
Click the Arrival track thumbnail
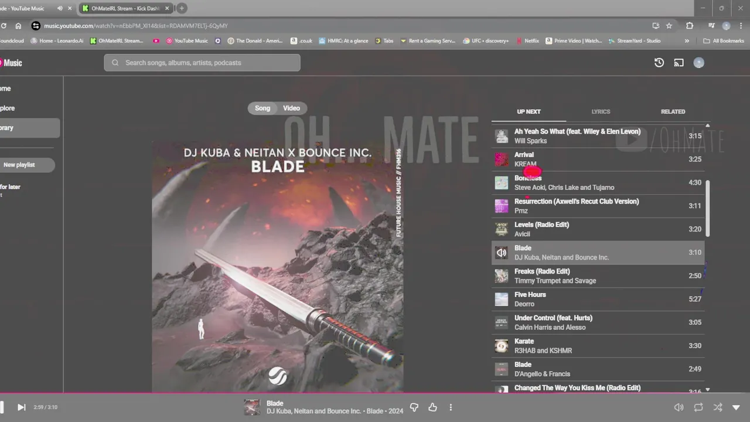click(x=502, y=159)
